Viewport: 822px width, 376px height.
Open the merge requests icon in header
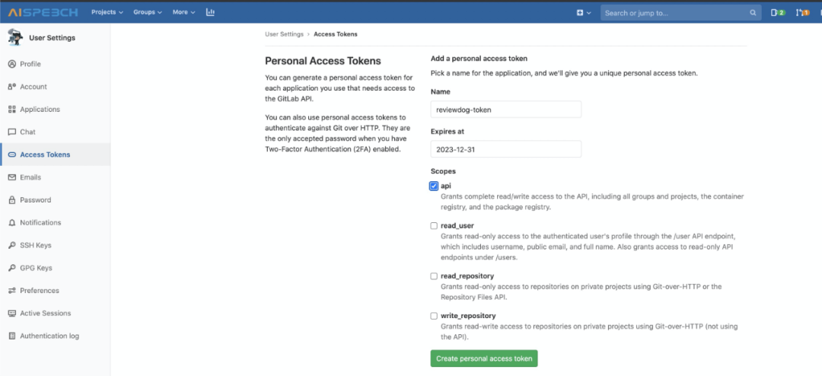coord(801,13)
